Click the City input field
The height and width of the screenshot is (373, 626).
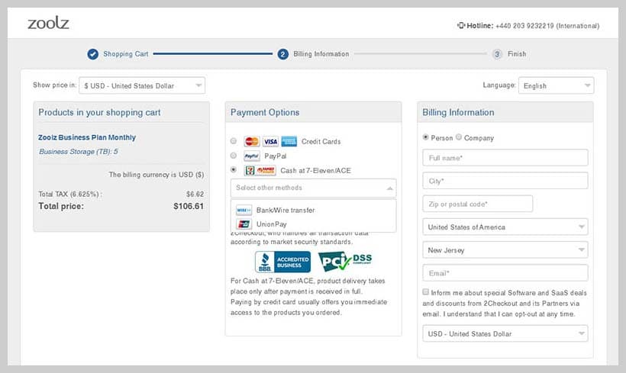click(505, 181)
